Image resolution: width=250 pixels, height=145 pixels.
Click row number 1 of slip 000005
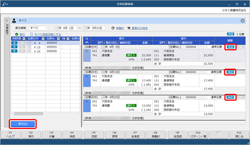click(87, 81)
